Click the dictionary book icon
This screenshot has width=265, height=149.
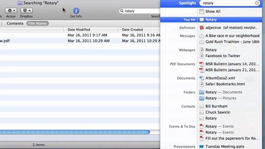[x=202, y=28]
